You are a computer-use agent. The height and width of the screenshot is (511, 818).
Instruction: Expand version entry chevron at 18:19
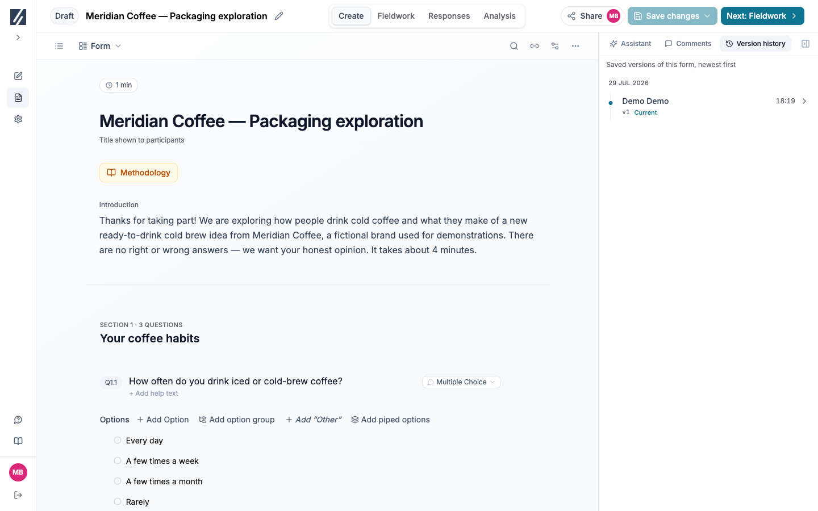tap(804, 101)
